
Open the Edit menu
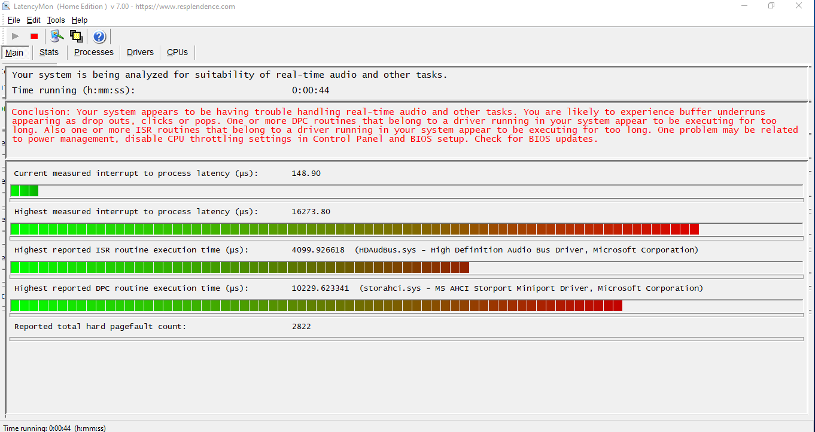point(34,20)
